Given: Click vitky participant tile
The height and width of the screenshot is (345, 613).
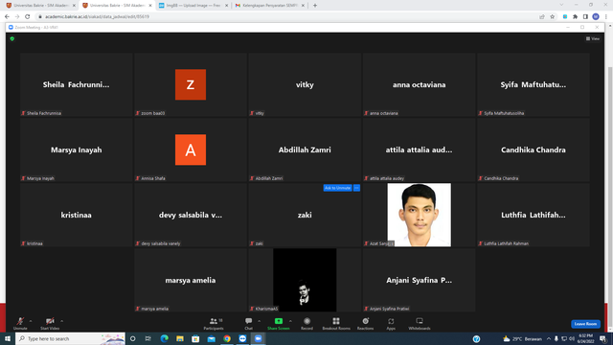Looking at the screenshot, I should [x=305, y=84].
